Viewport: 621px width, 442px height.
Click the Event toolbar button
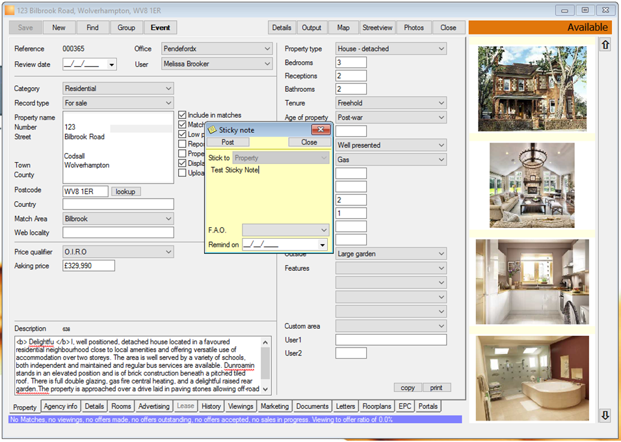tap(159, 27)
